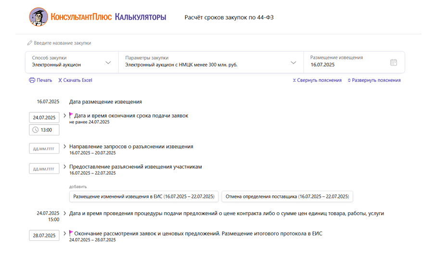The width and height of the screenshot is (434, 272).
Task: Expand Дата и время проведения процедуры подачи предложений
Action: point(64,213)
